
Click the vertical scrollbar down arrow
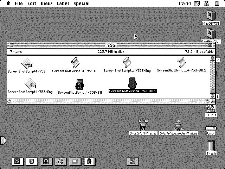pos(212,96)
